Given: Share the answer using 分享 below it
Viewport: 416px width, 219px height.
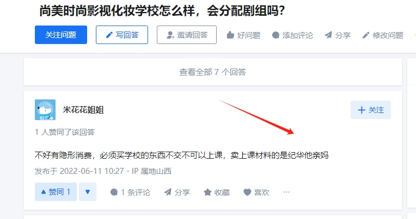Looking at the screenshot, I should point(177,192).
